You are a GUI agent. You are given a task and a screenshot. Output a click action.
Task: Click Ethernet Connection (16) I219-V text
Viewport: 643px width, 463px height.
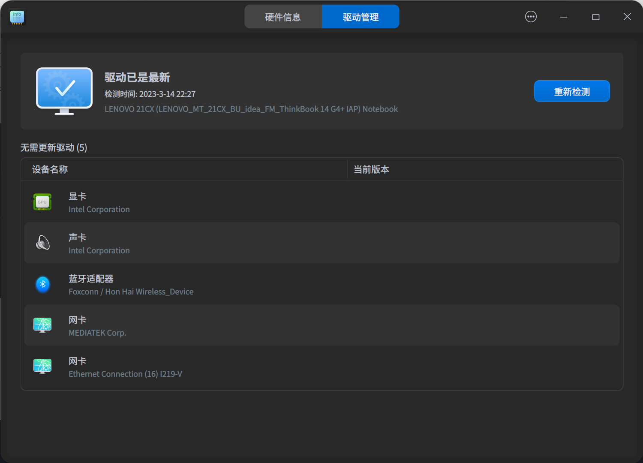point(125,374)
